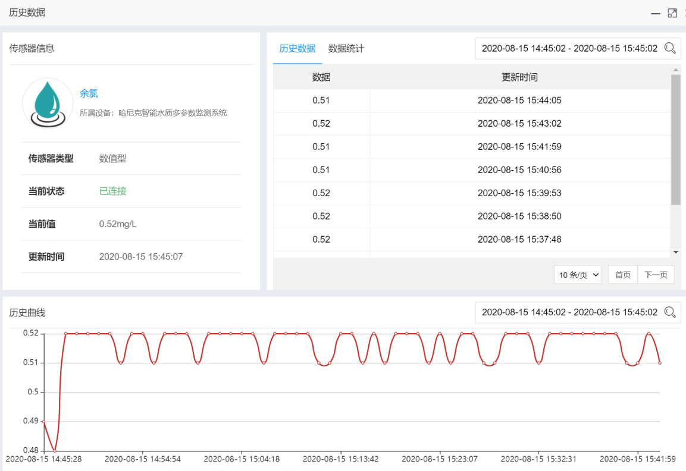
Task: Click the table scrollbar up arrow
Action: [675, 70]
